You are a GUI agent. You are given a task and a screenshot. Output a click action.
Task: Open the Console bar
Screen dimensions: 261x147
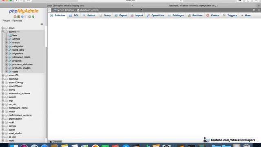click(x=55, y=142)
